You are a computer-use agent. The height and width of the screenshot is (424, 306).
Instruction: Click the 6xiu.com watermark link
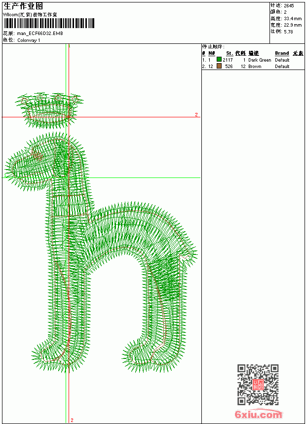[258, 414]
